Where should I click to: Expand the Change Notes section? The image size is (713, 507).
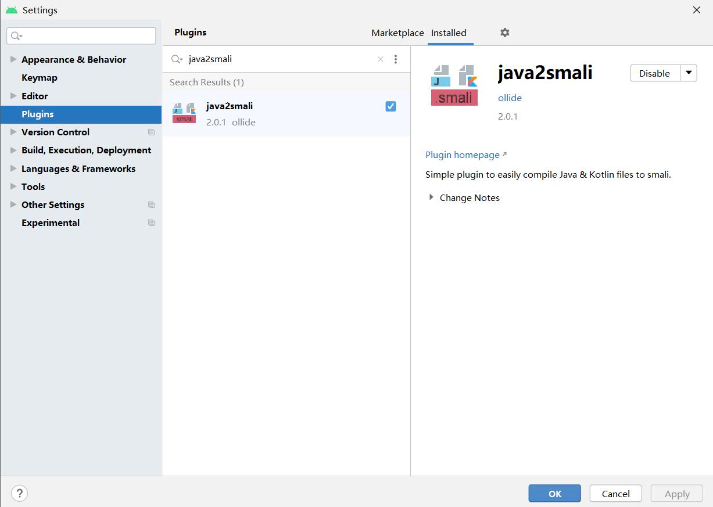[431, 197]
